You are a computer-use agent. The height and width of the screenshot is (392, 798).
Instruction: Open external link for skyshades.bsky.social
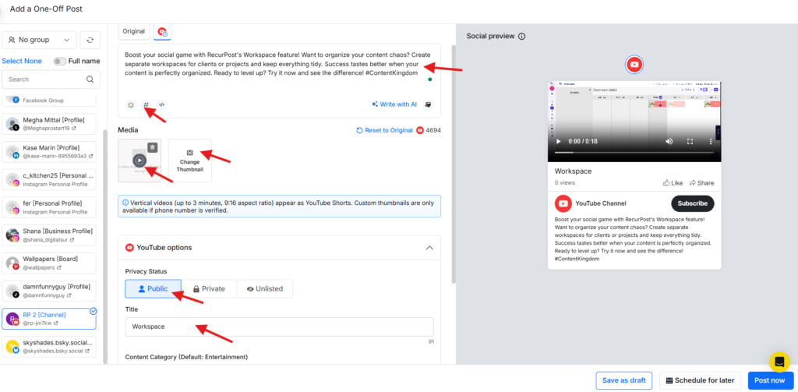[x=87, y=351]
